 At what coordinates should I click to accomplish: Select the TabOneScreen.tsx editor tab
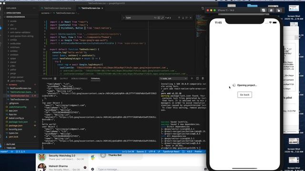coord(91,8)
